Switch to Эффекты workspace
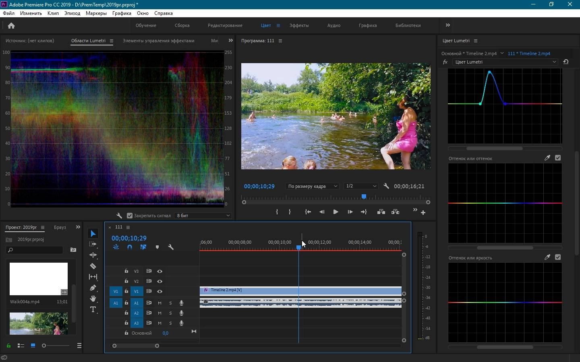 coord(299,25)
